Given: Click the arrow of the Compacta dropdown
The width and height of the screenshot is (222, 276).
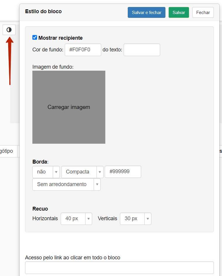Looking at the screenshot, I should point(100,172).
